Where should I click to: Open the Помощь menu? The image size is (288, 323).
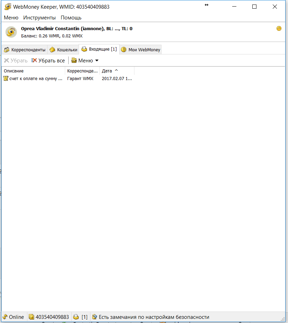(x=71, y=18)
